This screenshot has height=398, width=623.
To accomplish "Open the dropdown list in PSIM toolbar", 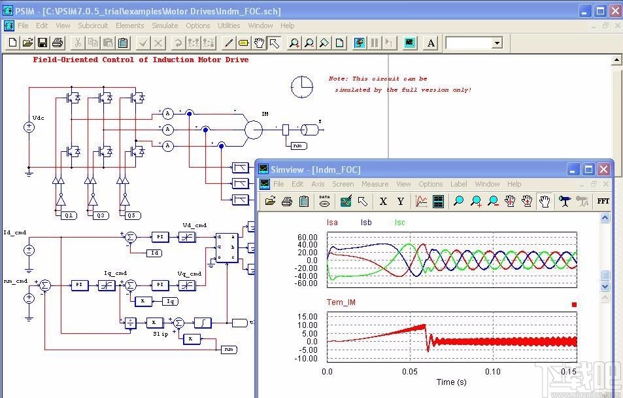I will pos(497,43).
